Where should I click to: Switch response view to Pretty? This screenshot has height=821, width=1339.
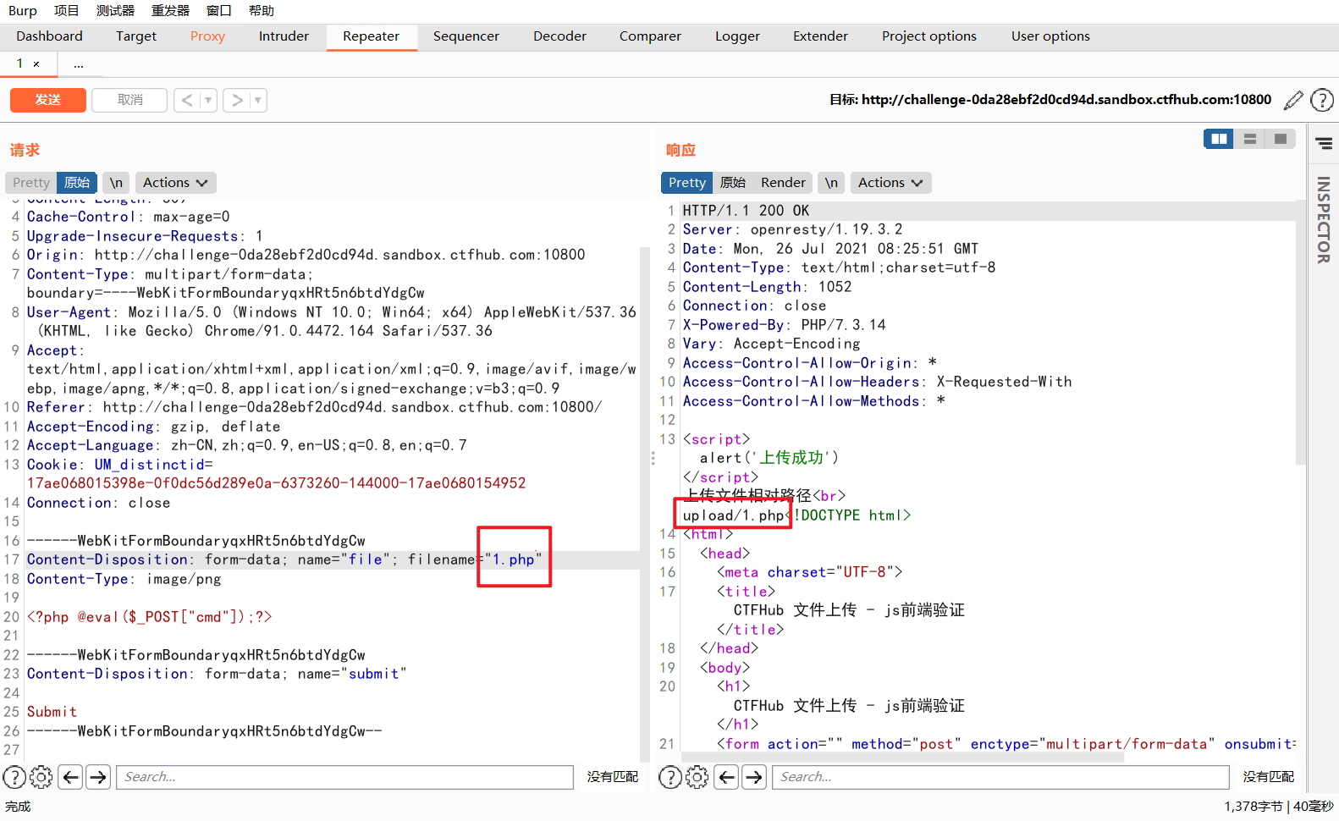tap(686, 183)
